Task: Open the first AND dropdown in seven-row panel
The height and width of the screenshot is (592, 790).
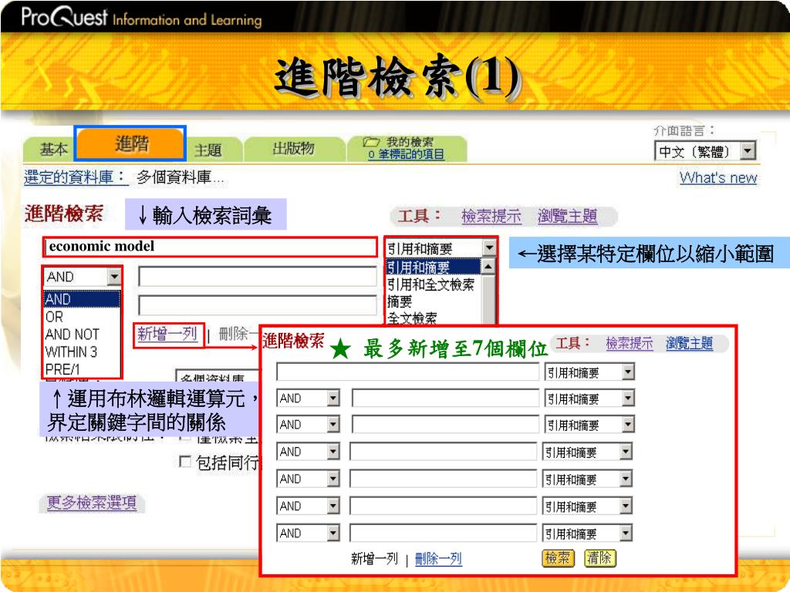Action: [x=309, y=399]
